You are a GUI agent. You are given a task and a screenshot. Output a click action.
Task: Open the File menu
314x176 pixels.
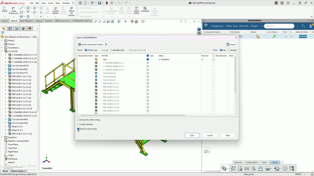[31, 3]
